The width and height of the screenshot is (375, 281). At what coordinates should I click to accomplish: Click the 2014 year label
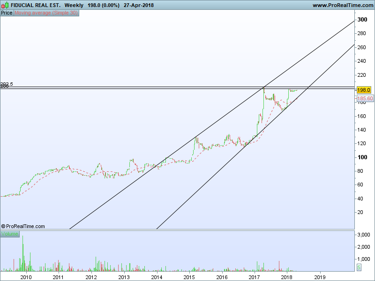coord(157,277)
